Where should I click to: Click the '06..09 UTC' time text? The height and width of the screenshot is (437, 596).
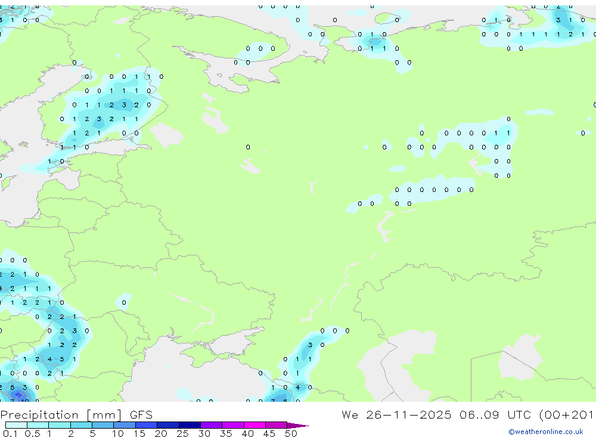495,414
